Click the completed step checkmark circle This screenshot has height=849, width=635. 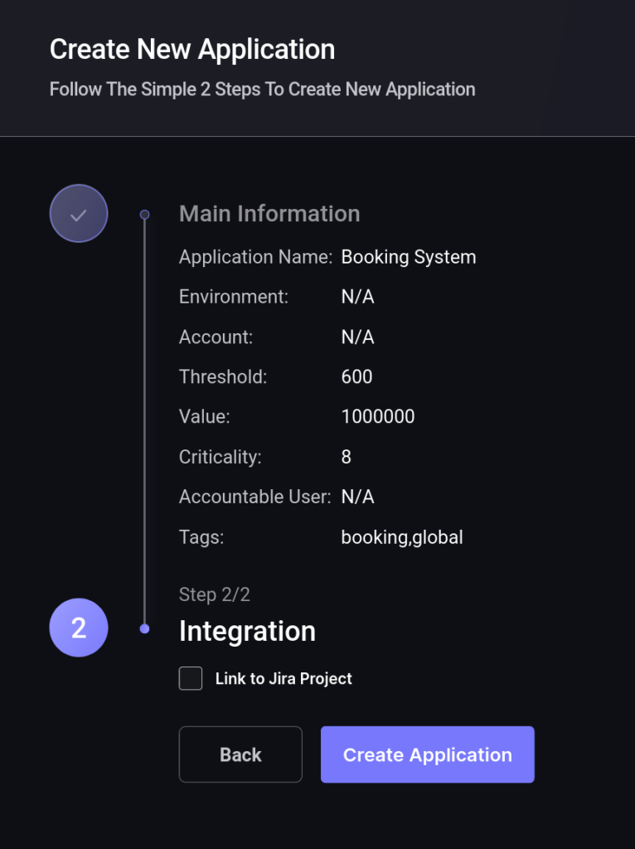[79, 213]
